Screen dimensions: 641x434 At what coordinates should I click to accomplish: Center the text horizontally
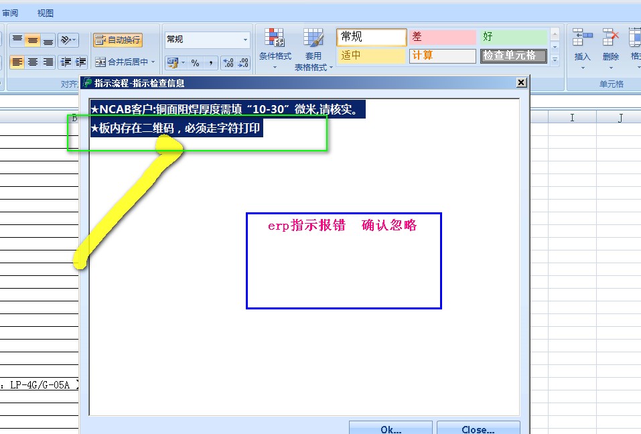pos(32,62)
